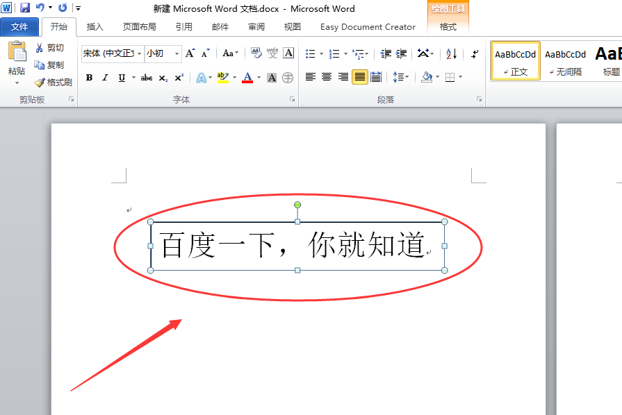
Task: Click the 复制 copy button
Action: click(49, 65)
